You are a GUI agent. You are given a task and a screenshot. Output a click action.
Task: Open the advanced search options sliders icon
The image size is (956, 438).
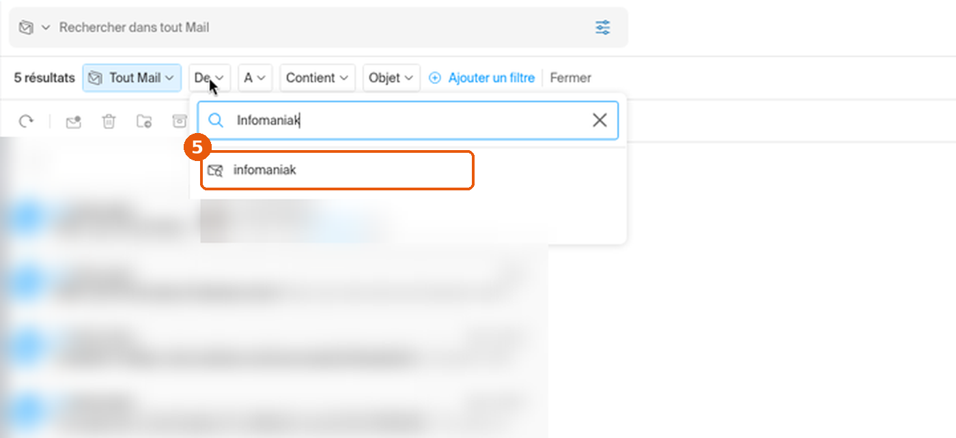[602, 27]
